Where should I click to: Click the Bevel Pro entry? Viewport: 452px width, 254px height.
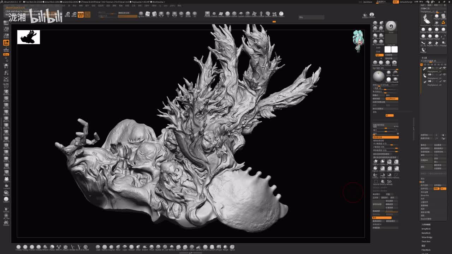(425, 195)
